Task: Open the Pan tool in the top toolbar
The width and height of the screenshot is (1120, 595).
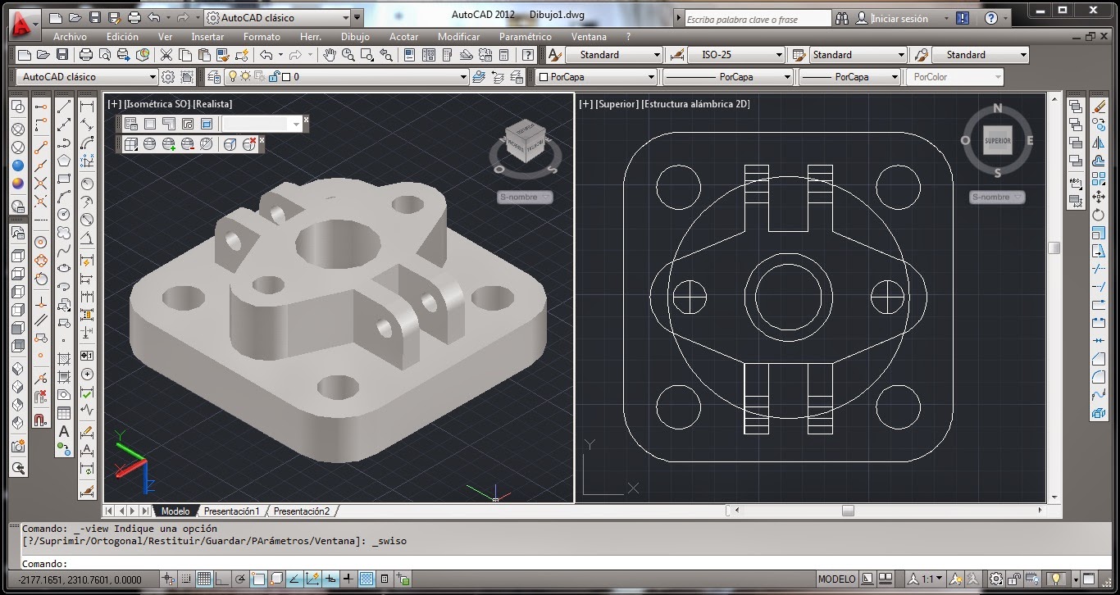Action: pyautogui.click(x=330, y=55)
